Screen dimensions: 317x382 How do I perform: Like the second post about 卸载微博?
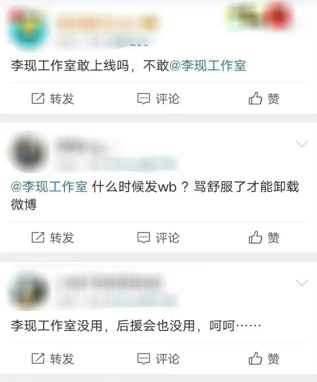pos(255,237)
